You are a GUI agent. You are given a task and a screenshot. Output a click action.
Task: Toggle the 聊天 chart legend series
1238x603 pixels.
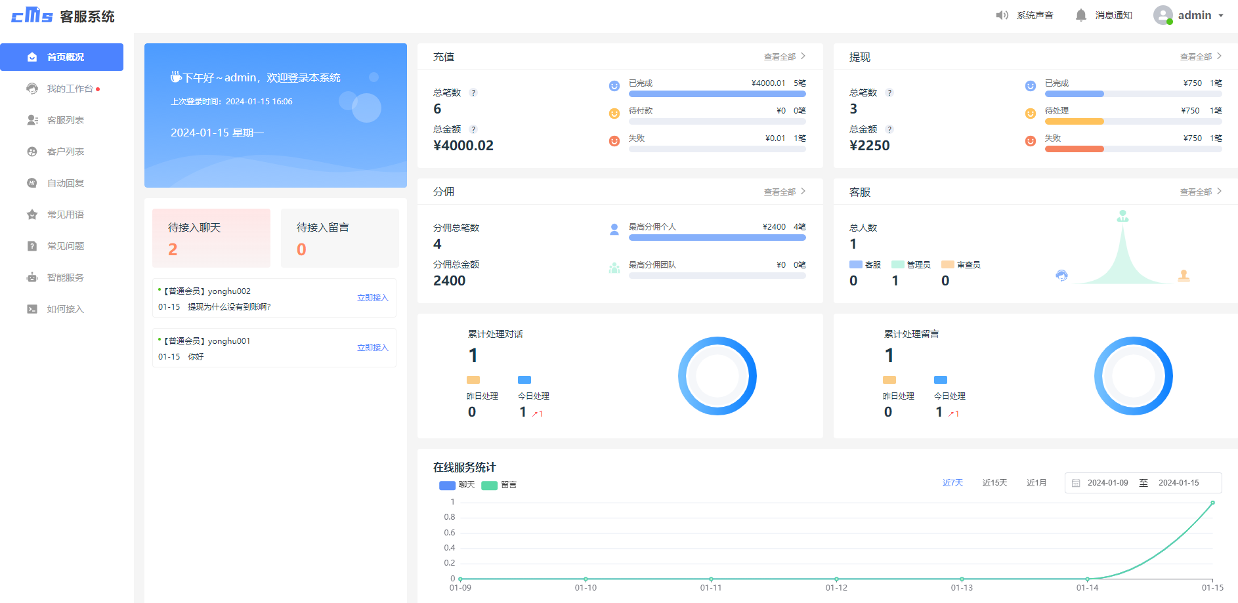[x=457, y=485]
